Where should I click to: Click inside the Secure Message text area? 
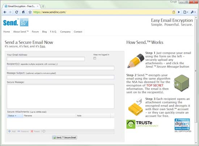60,96
